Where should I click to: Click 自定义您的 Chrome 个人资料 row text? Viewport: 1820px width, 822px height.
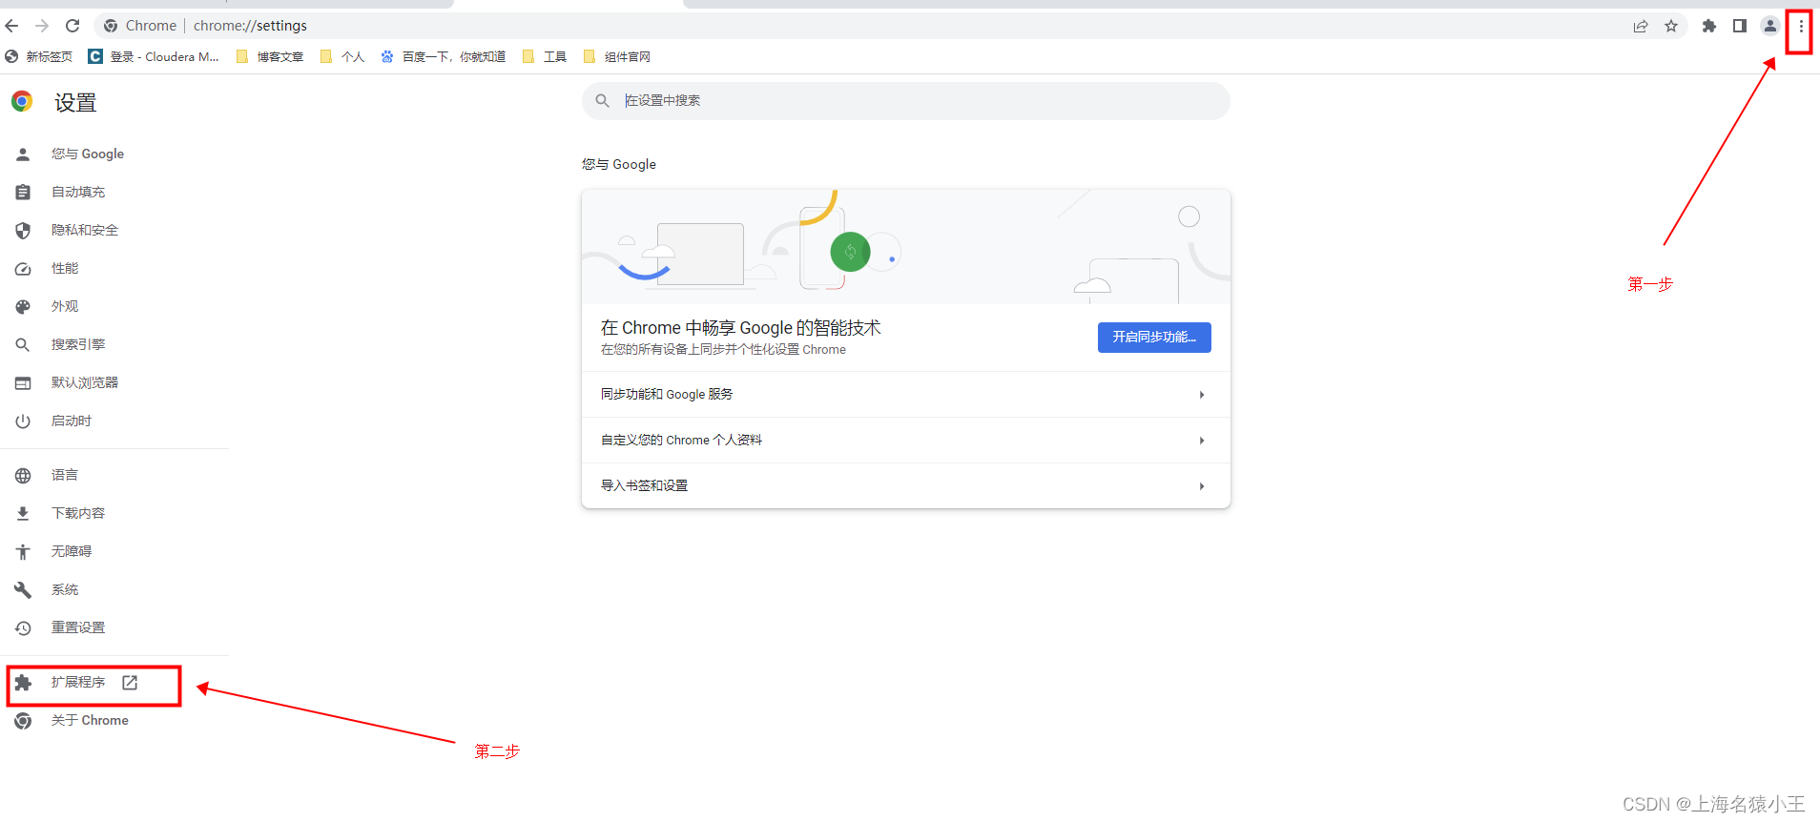(x=681, y=440)
